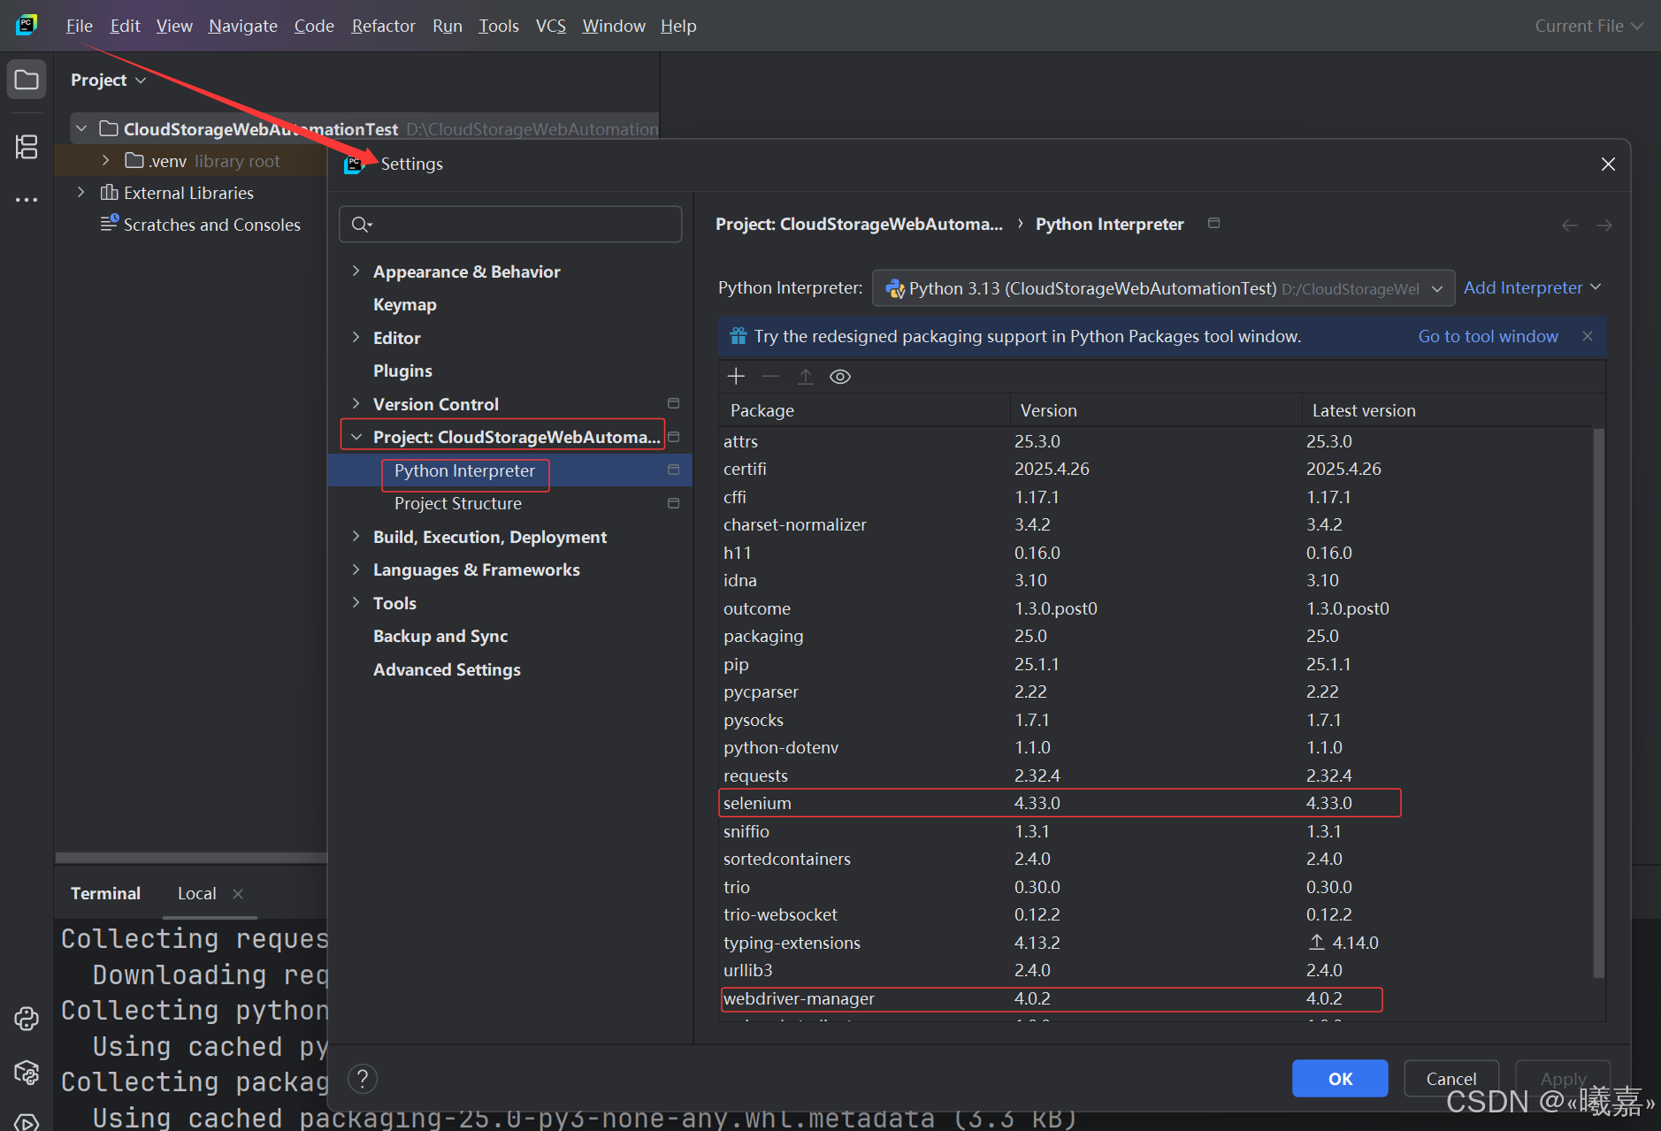The height and width of the screenshot is (1131, 1661).
Task: Uninstall package with the minus icon
Action: click(770, 377)
